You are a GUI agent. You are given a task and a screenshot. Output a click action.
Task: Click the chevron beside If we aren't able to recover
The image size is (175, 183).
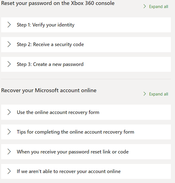(9, 171)
